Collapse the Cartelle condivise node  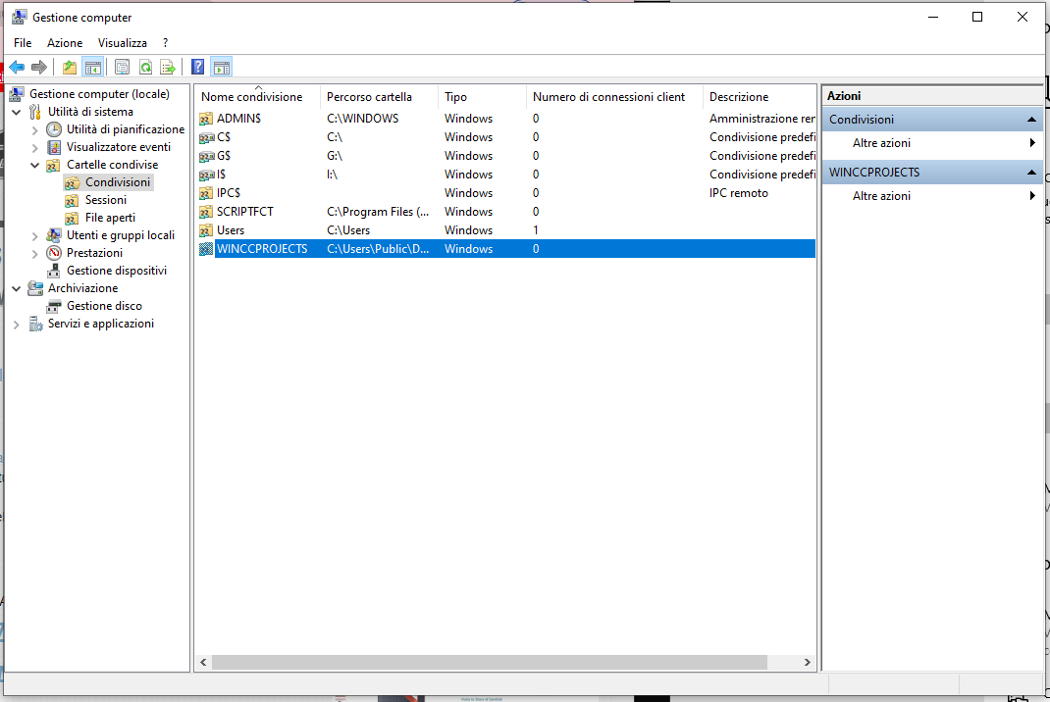click(34, 165)
